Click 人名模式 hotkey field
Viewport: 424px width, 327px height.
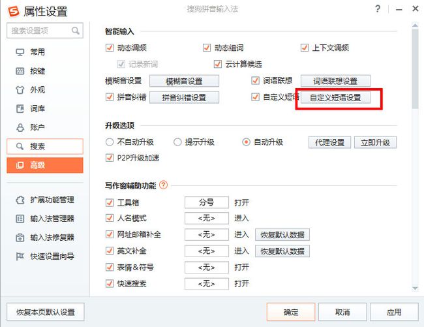coord(207,218)
